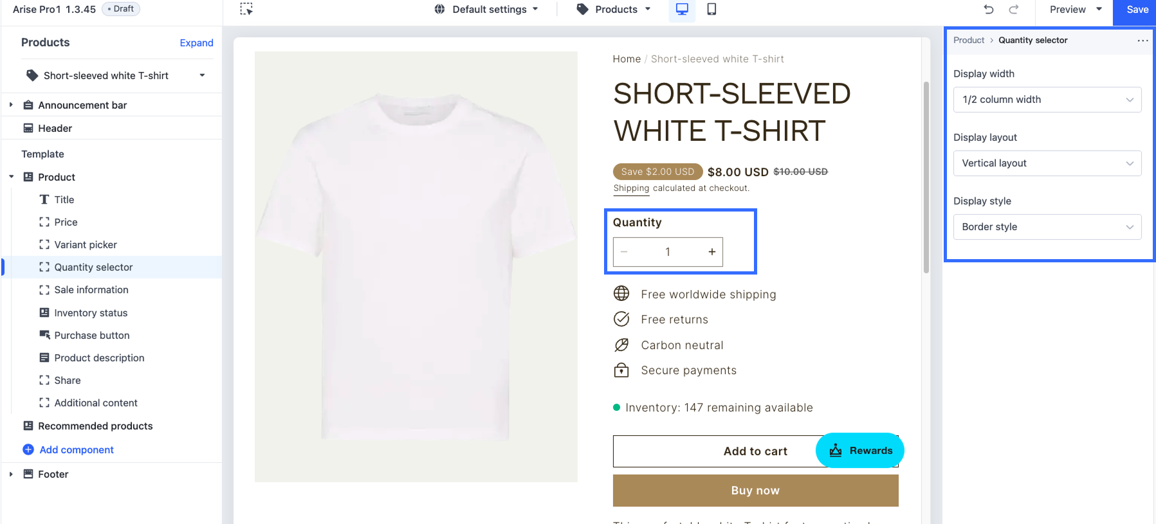Click the Save button
The image size is (1156, 524).
pyautogui.click(x=1137, y=10)
